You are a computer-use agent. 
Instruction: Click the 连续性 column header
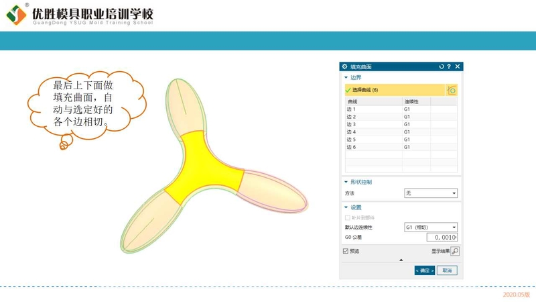coord(416,102)
